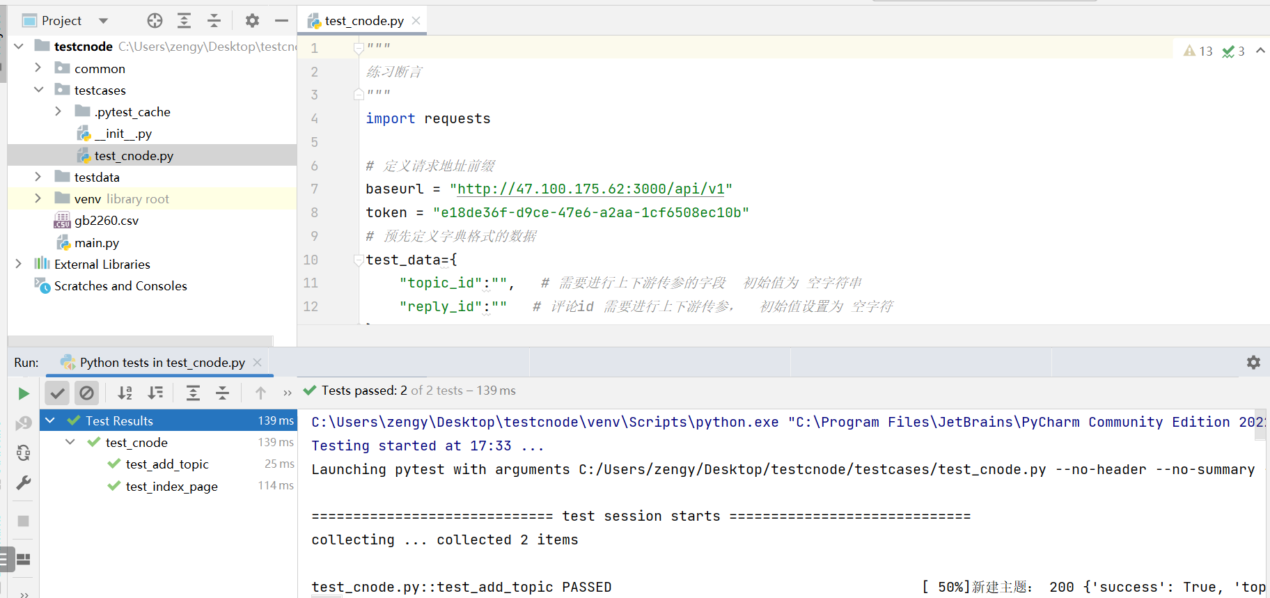Collapse all test results
The width and height of the screenshot is (1270, 598).
coord(223,393)
